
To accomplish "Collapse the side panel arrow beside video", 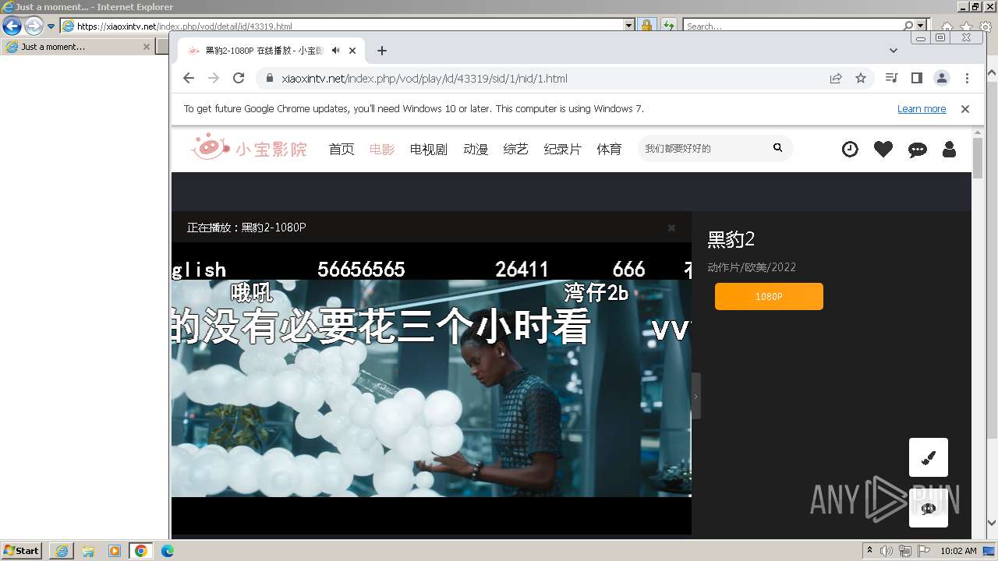I will click(695, 396).
